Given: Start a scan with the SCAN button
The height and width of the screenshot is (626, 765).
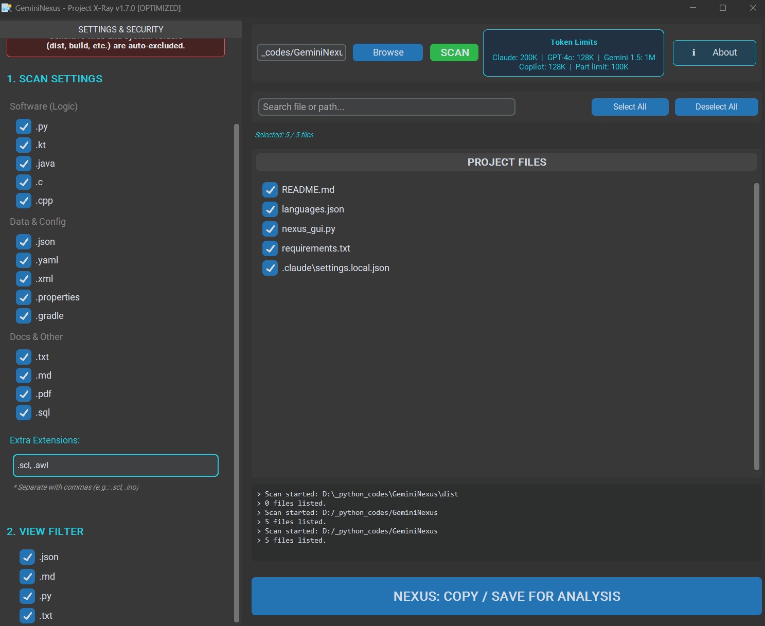Looking at the screenshot, I should [454, 52].
